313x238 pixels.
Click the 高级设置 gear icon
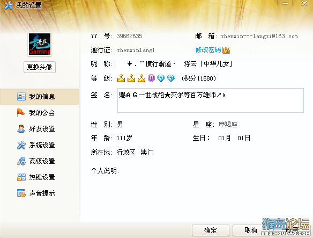[x=21, y=161]
